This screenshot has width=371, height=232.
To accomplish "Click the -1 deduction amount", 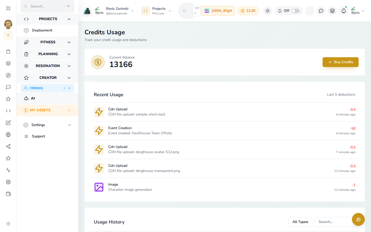I will pyautogui.click(x=354, y=185).
